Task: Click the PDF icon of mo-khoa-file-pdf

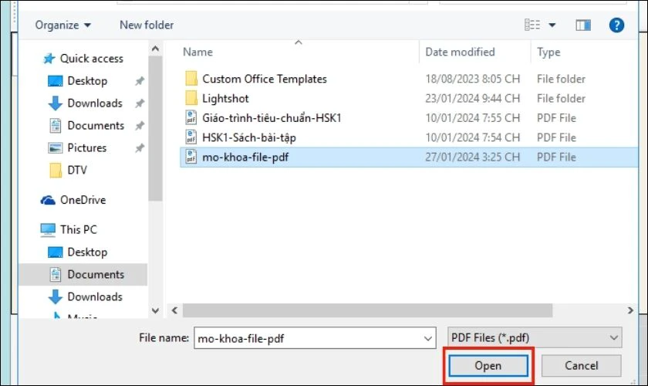Action: pyautogui.click(x=191, y=157)
